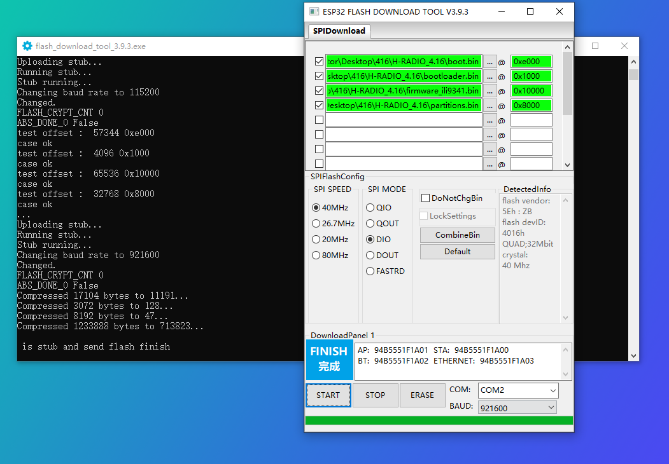This screenshot has height=464, width=669.
Task: Open browse button on seventh empty row
Action: (x=489, y=149)
